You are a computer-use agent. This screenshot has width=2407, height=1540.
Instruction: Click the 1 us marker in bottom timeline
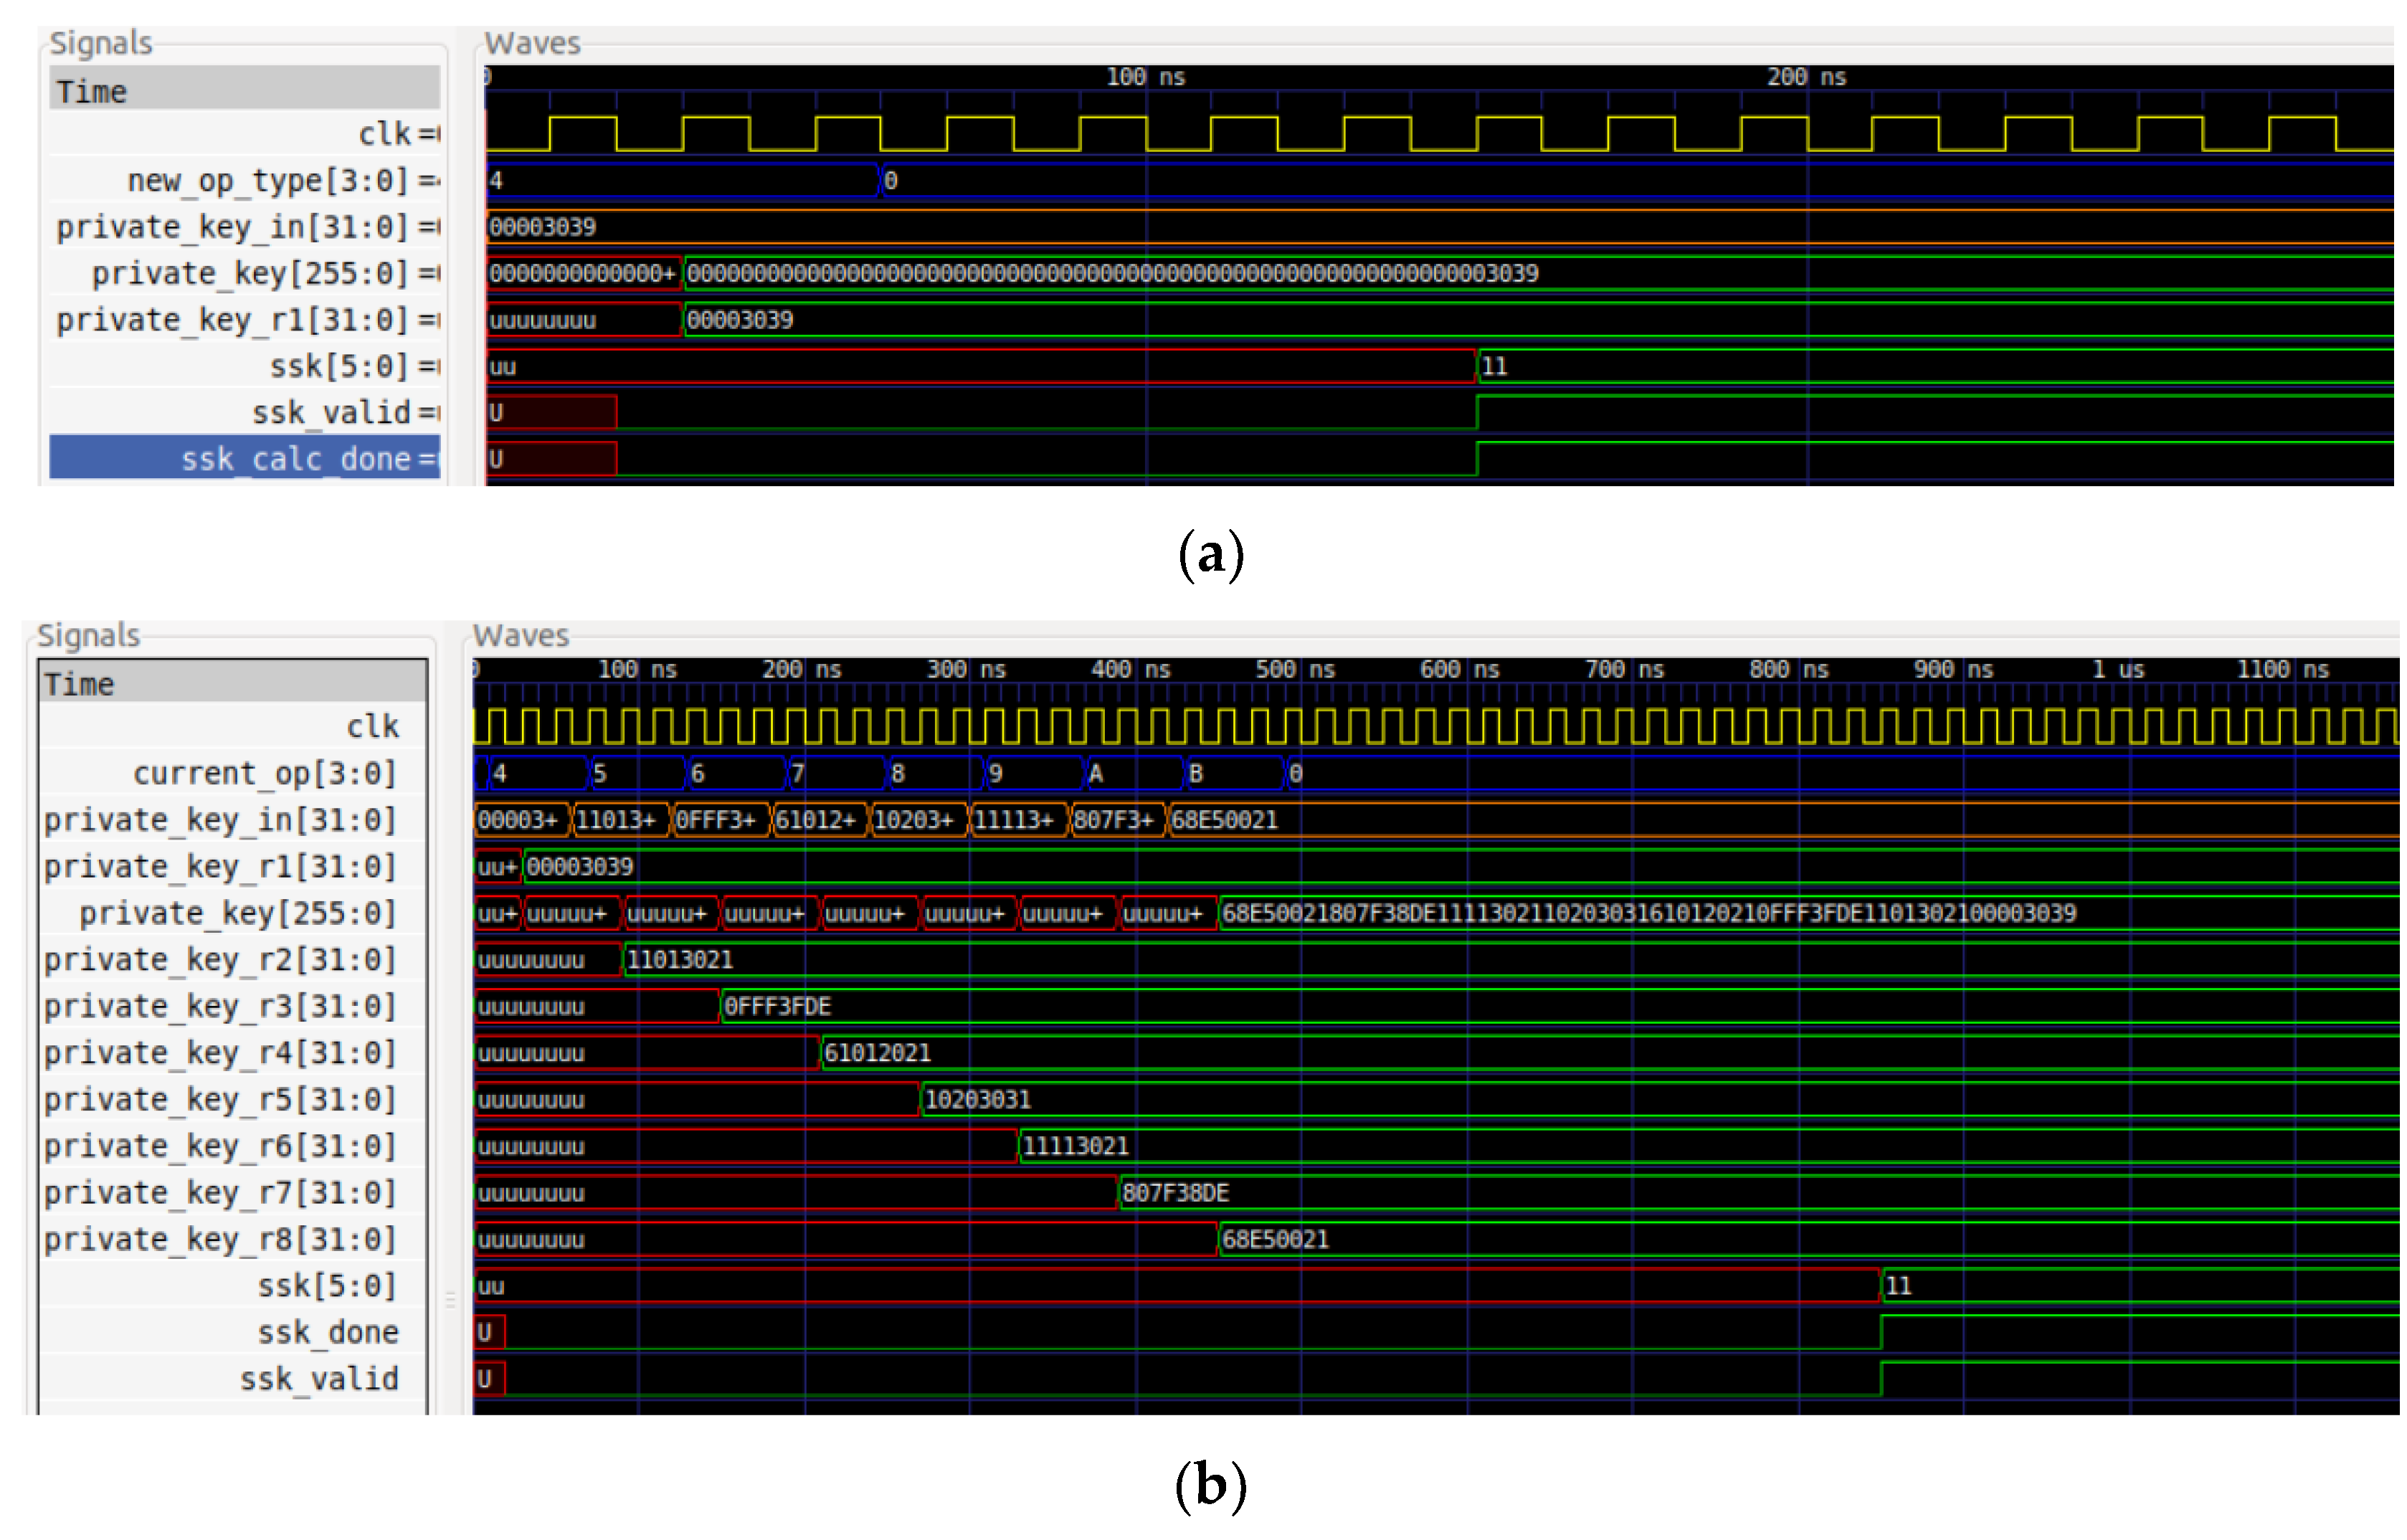point(2118,669)
